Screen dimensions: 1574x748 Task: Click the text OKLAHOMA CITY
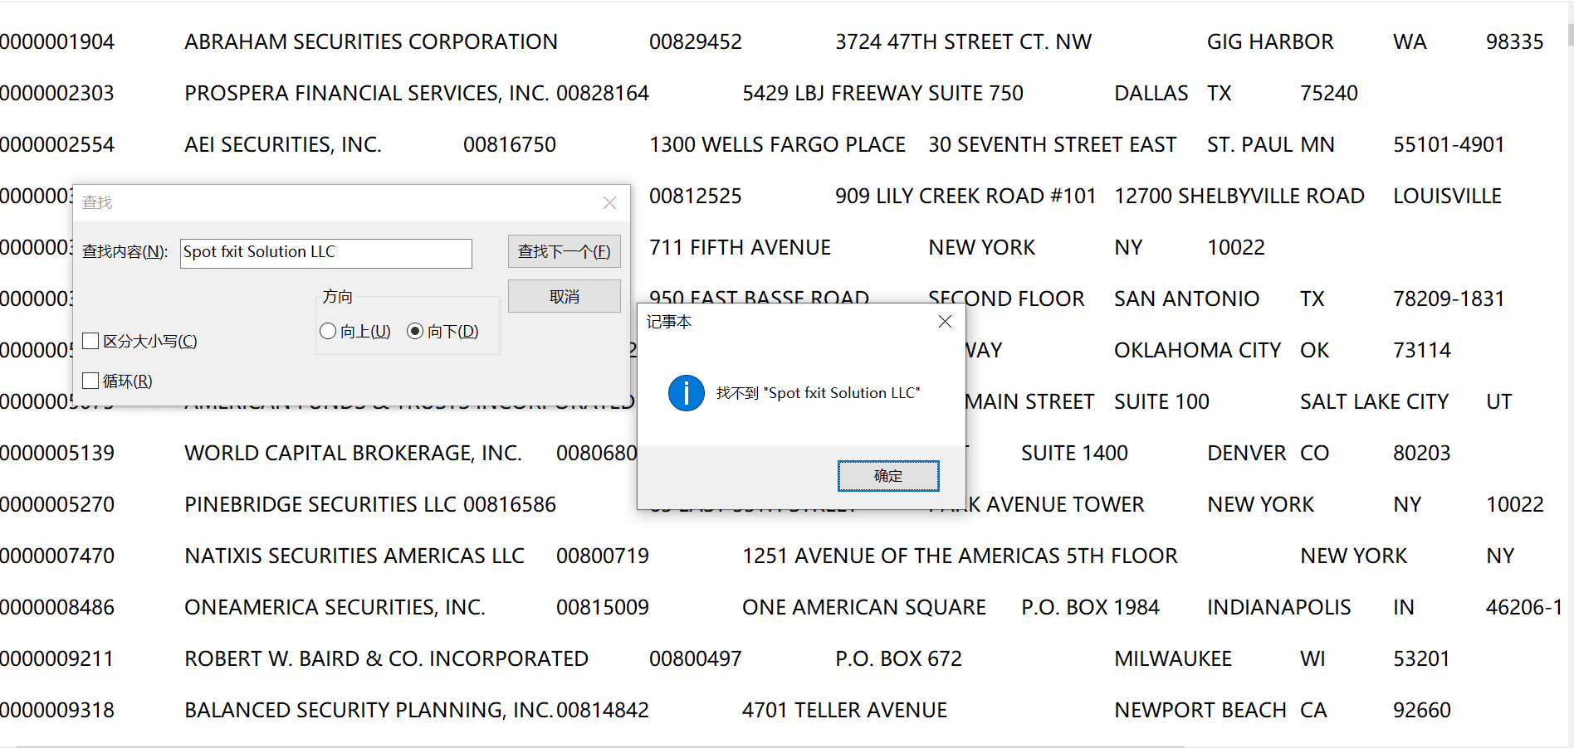pyautogui.click(x=1197, y=350)
